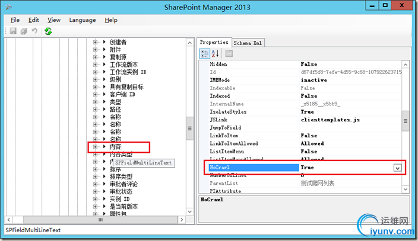Click tree horizontal scrollbar left arrow

click(x=9, y=220)
